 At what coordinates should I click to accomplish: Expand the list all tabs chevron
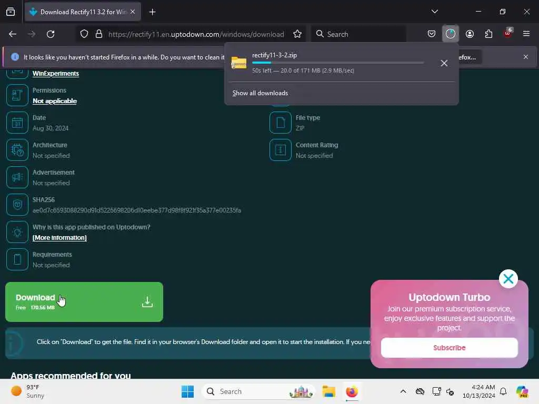point(434,12)
